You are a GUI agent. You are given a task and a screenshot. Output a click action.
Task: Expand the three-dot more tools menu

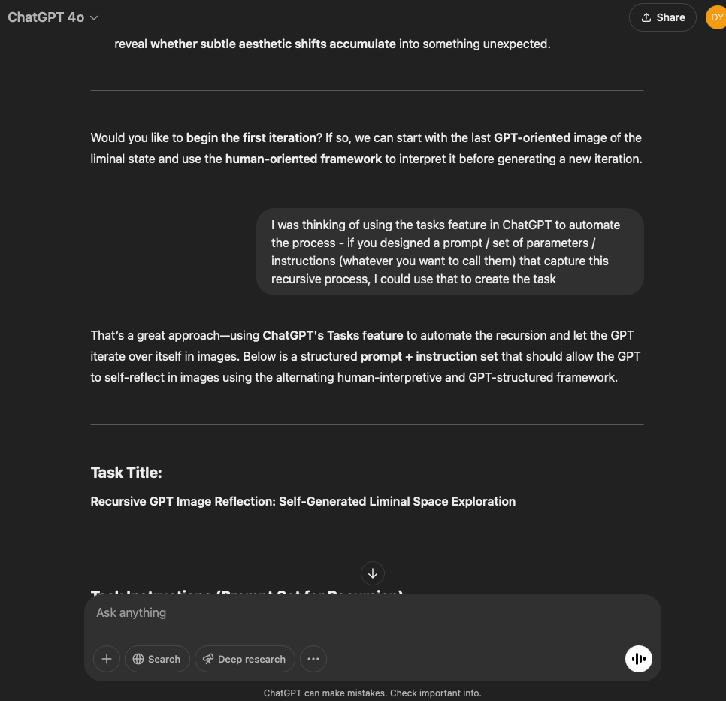pyautogui.click(x=313, y=659)
